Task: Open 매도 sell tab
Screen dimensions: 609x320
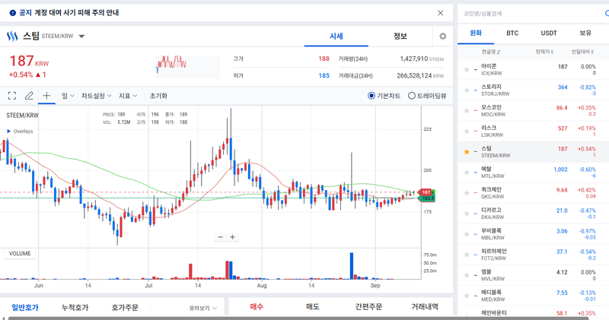Action: pos(313,307)
